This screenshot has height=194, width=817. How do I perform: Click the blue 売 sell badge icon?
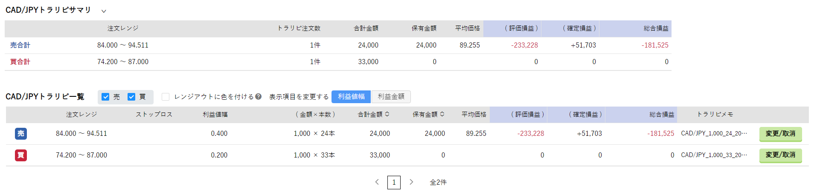[x=21, y=134]
